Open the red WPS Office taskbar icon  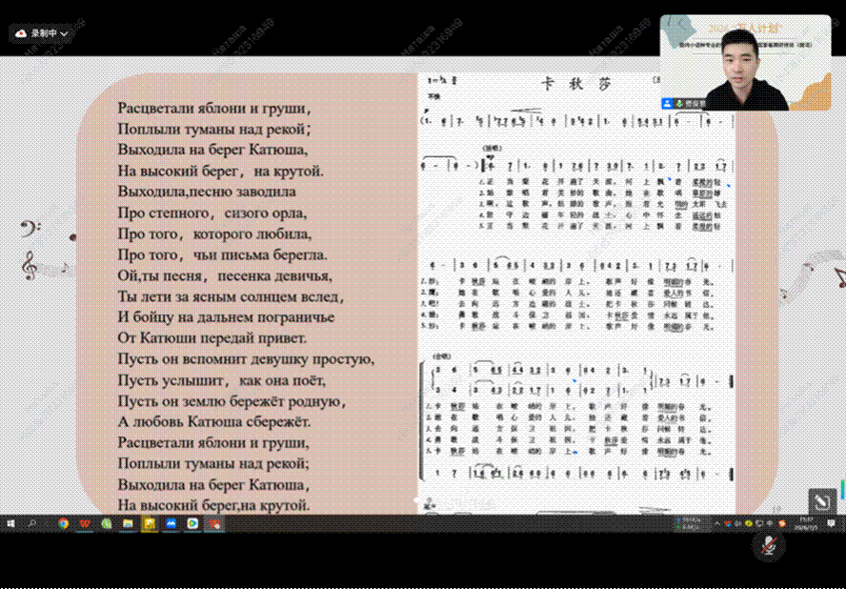coord(85,523)
